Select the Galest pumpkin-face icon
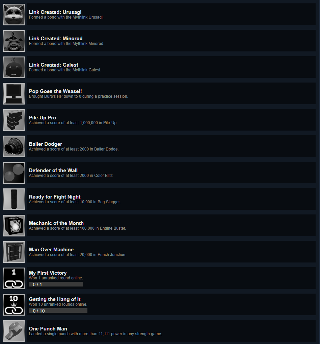Screen dimensions: 320x344 (x=14, y=67)
